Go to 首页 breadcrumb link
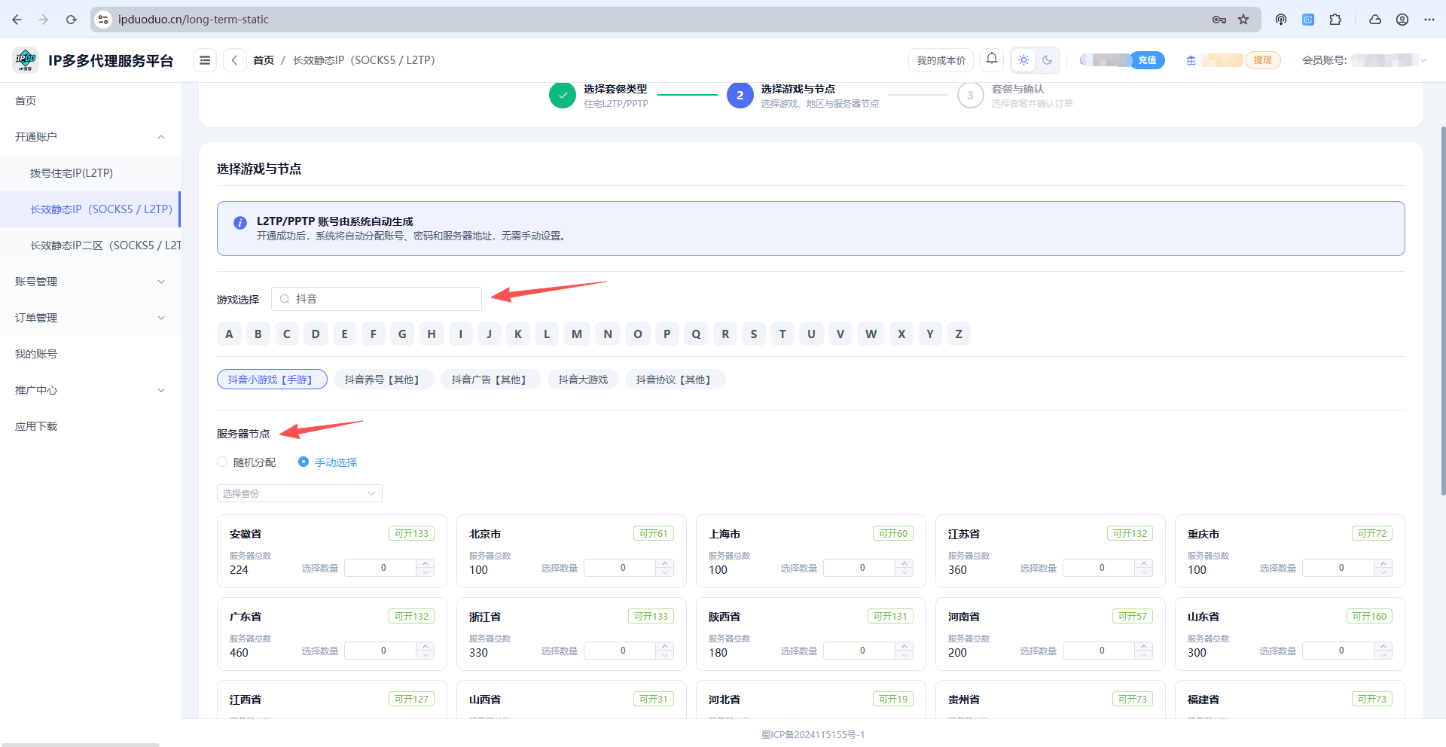The height and width of the screenshot is (747, 1446). pos(264,60)
